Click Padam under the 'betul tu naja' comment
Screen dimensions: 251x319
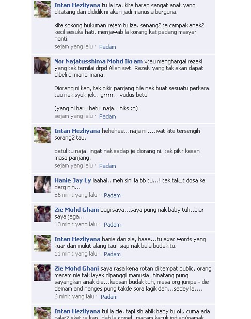tap(107, 166)
